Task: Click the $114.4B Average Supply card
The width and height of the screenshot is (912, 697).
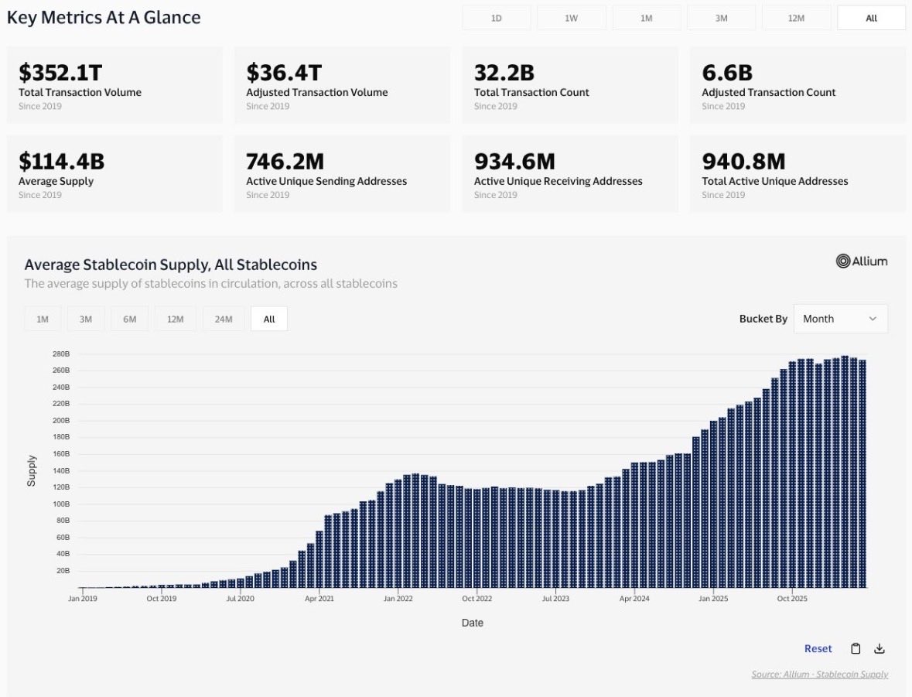Action: tap(114, 173)
